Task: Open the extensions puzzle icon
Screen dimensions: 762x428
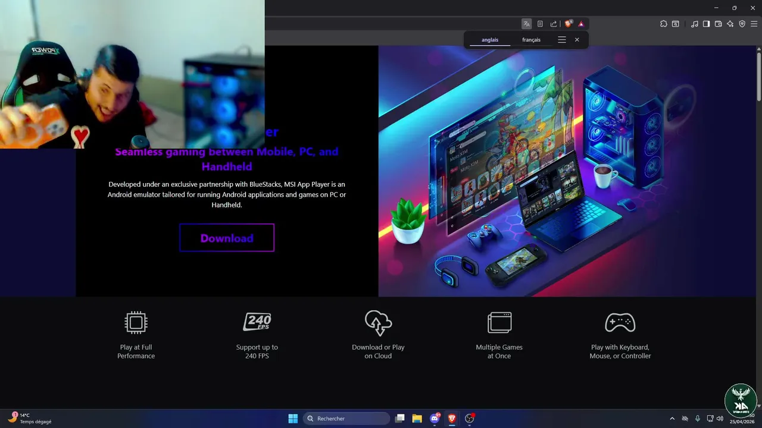Action: (664, 24)
